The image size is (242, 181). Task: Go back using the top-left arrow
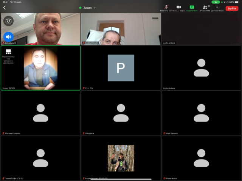coord(4,8)
